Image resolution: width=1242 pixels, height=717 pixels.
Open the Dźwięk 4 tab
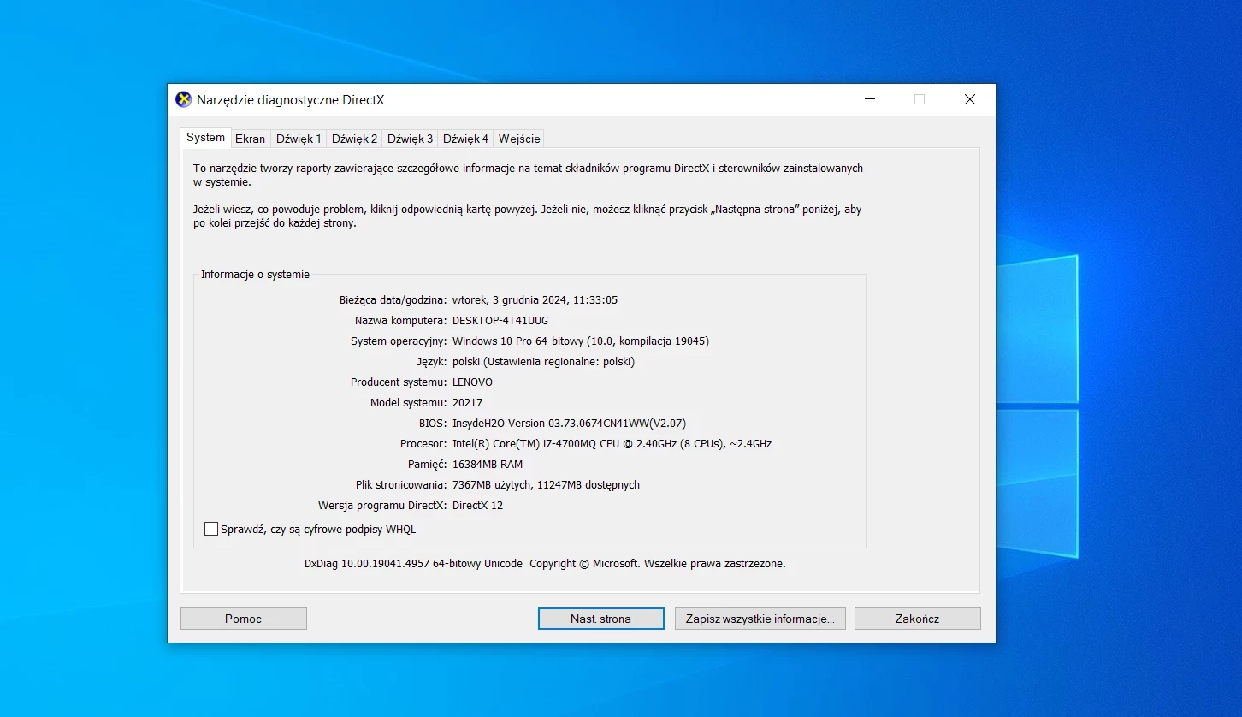[x=465, y=139]
